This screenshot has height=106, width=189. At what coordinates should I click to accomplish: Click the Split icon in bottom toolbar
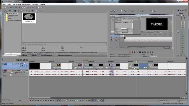coord(80,100)
